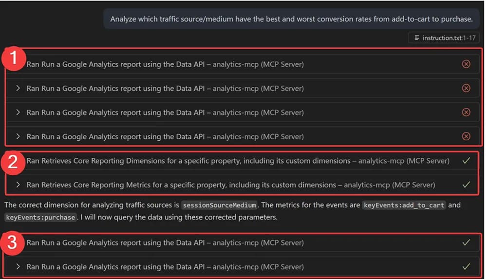
Task: Click the checkmark on the Core Reporting Dimensions row
Action: 466,161
